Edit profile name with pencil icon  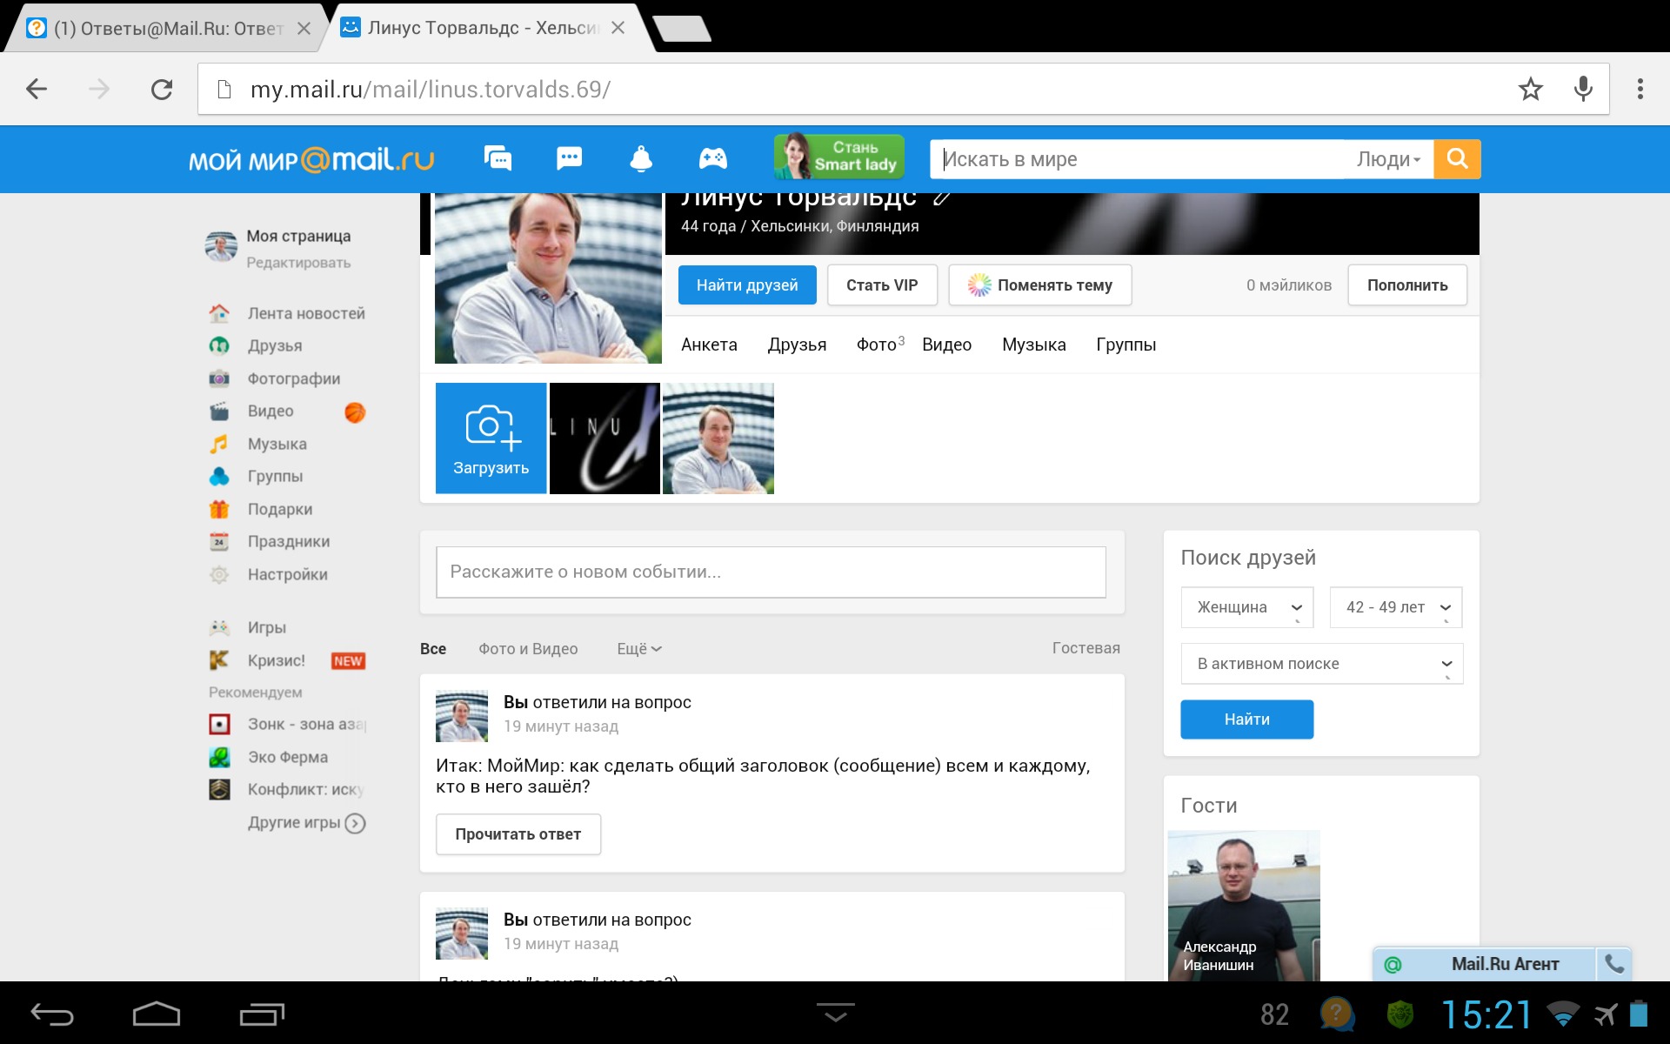[x=941, y=198]
